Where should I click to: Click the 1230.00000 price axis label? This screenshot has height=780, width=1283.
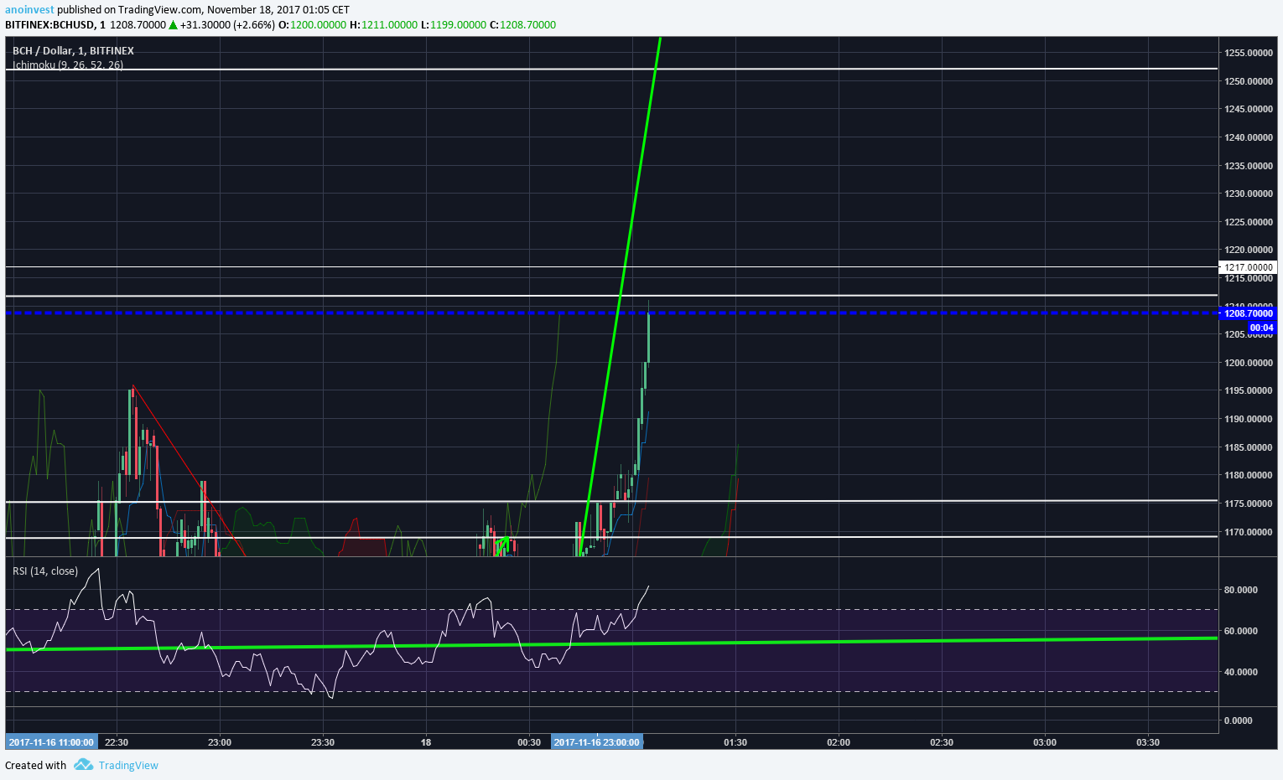[x=1249, y=194]
